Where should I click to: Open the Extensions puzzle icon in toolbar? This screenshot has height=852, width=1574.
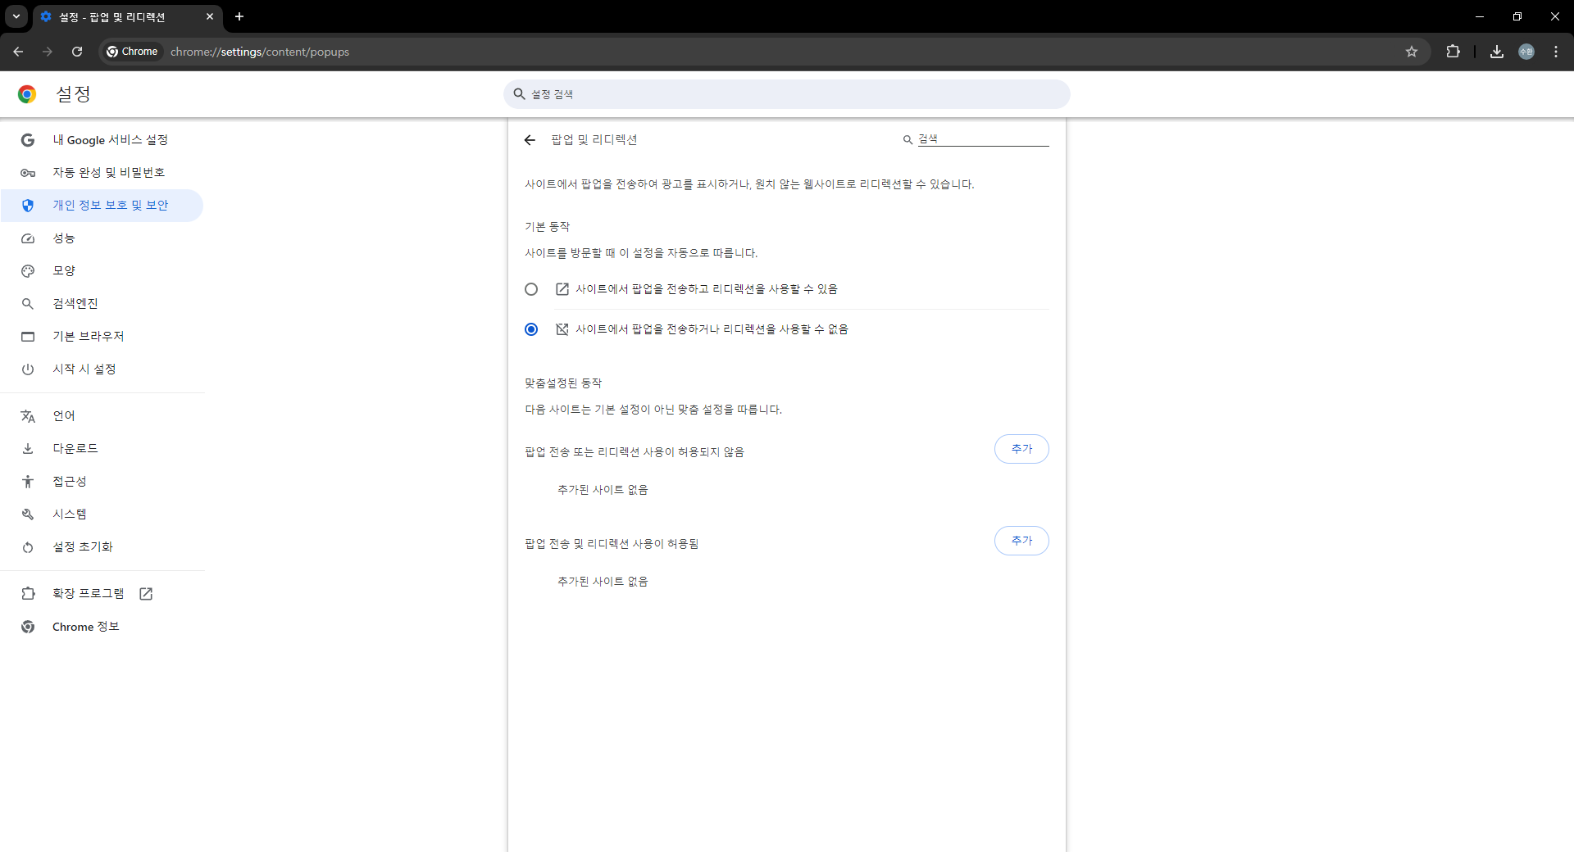click(x=1453, y=52)
